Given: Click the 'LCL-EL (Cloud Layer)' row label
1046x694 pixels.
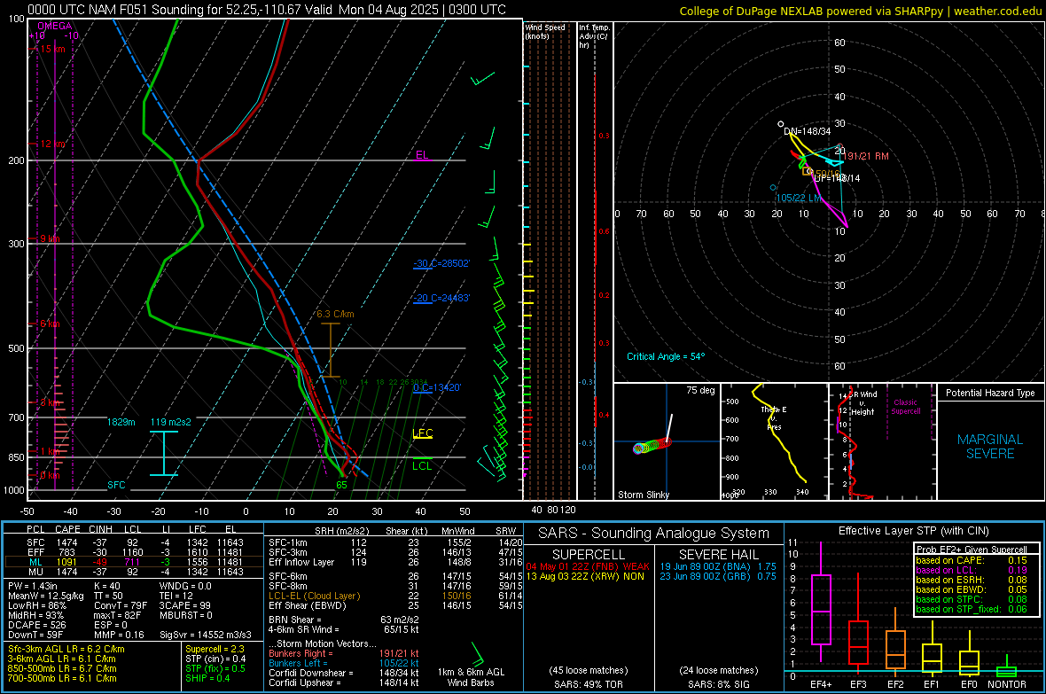Looking at the screenshot, I should point(314,596).
